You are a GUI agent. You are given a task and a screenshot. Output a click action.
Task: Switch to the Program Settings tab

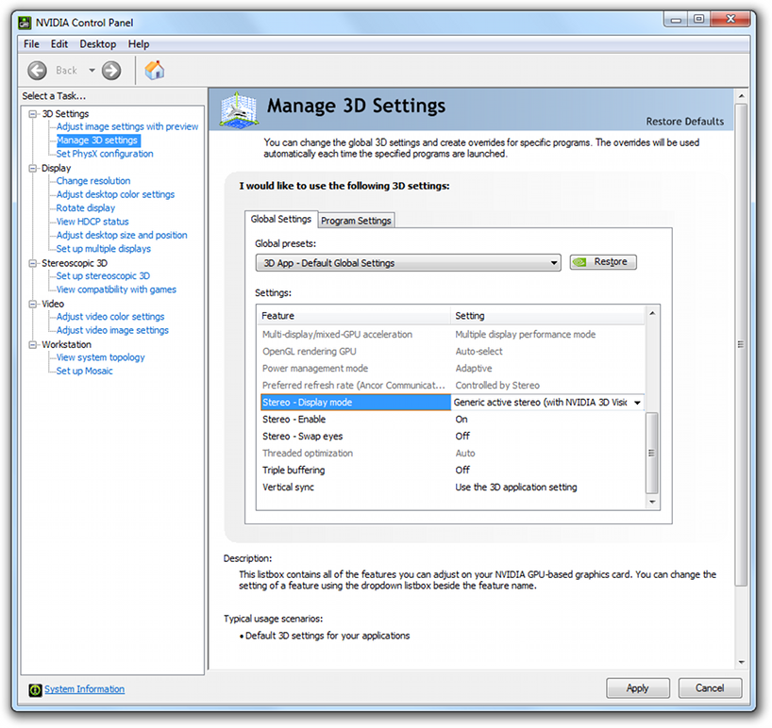tap(356, 221)
